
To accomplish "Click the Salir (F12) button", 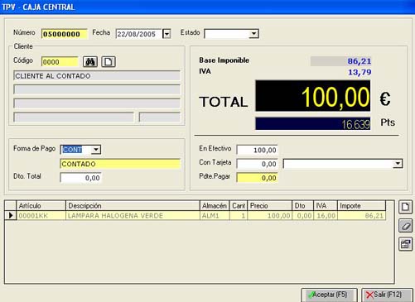I will point(387,295).
